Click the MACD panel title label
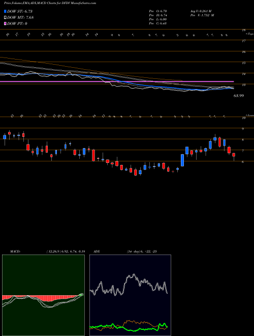The width and height of the screenshot is (254, 336). pyautogui.click(x=15, y=251)
